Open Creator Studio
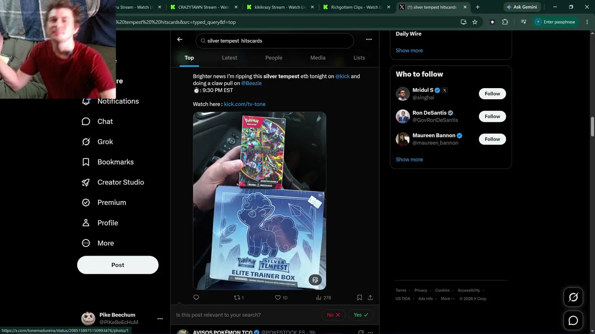 point(113,182)
